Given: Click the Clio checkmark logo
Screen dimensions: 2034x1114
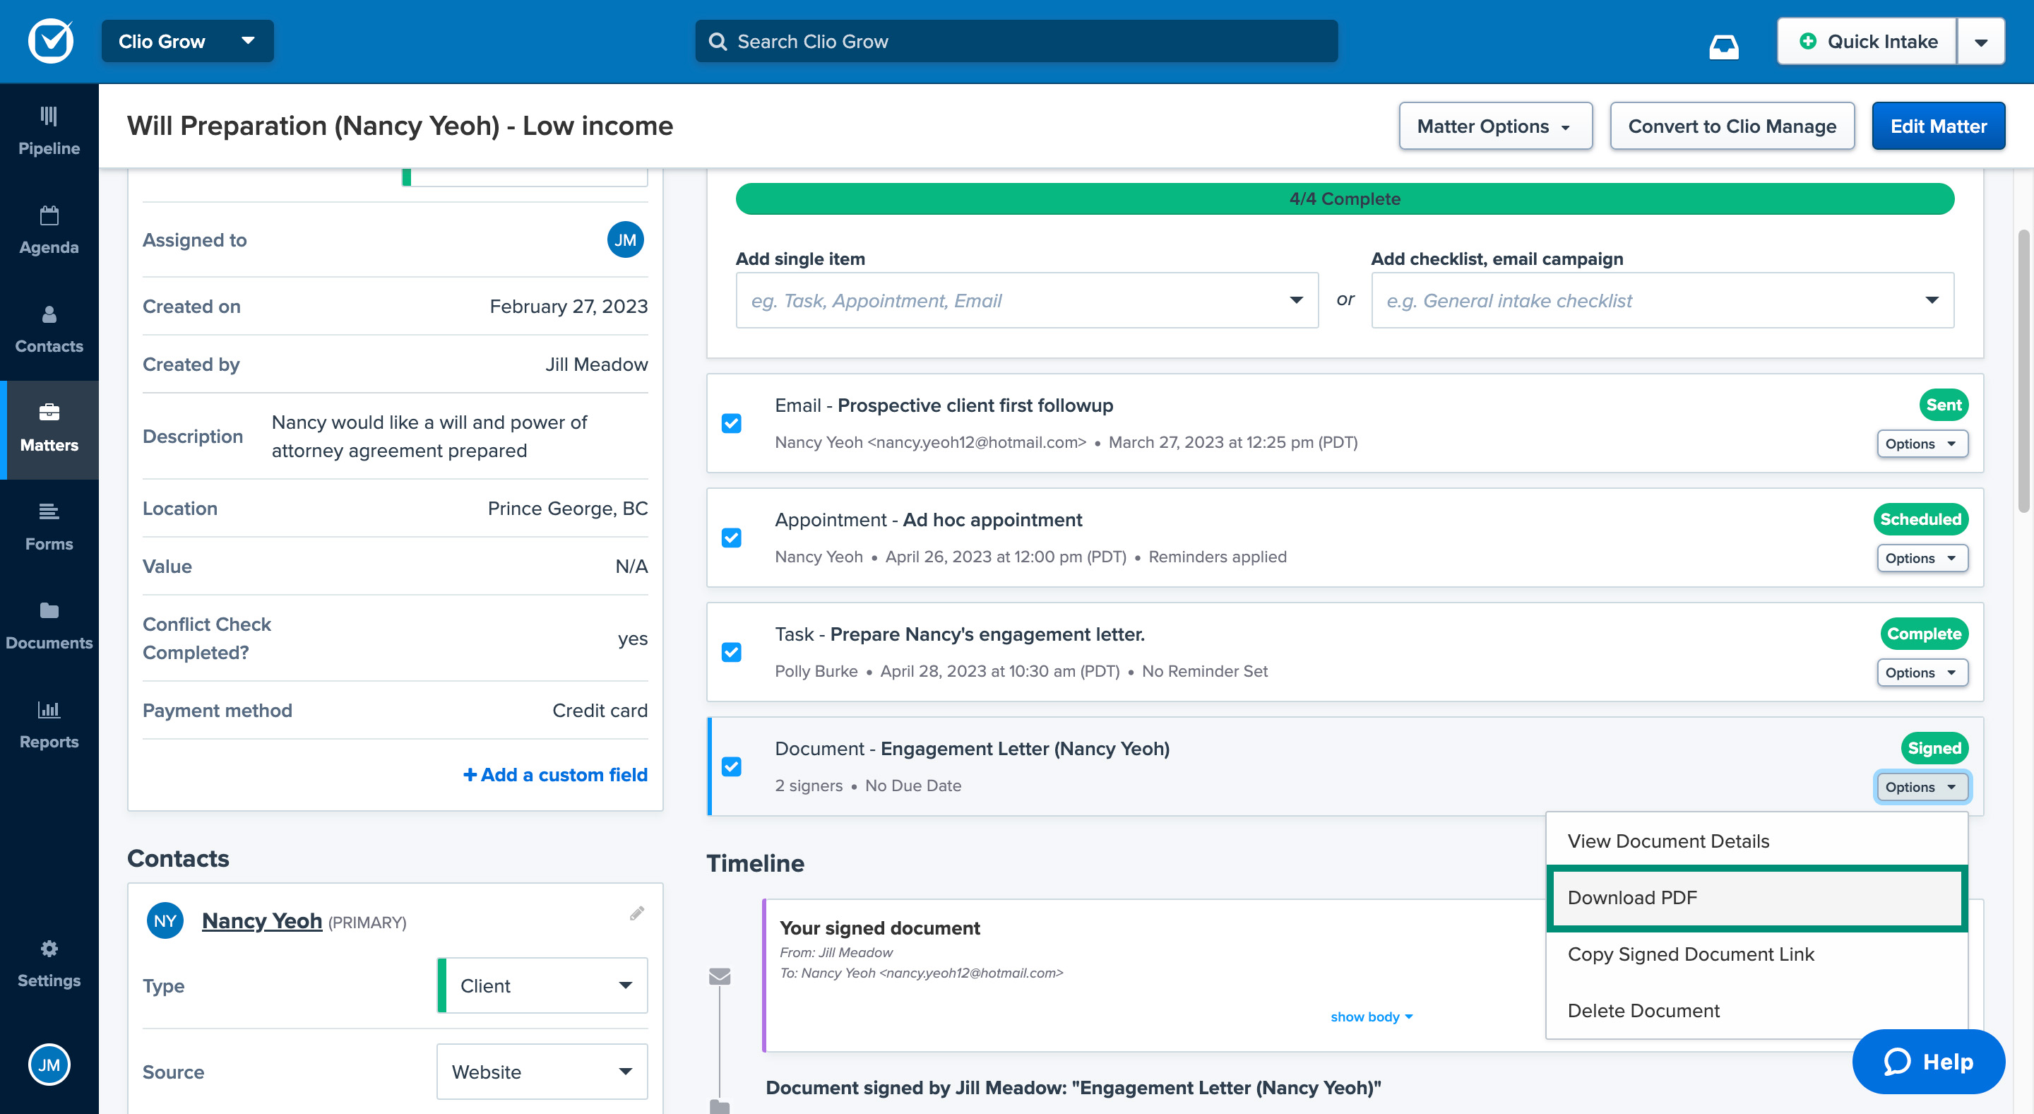Looking at the screenshot, I should 51,41.
